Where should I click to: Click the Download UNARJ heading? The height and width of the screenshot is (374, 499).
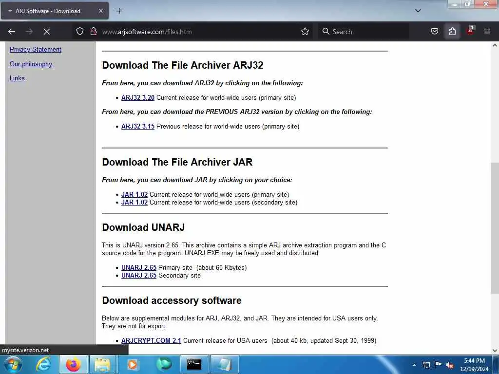pyautogui.click(x=143, y=227)
